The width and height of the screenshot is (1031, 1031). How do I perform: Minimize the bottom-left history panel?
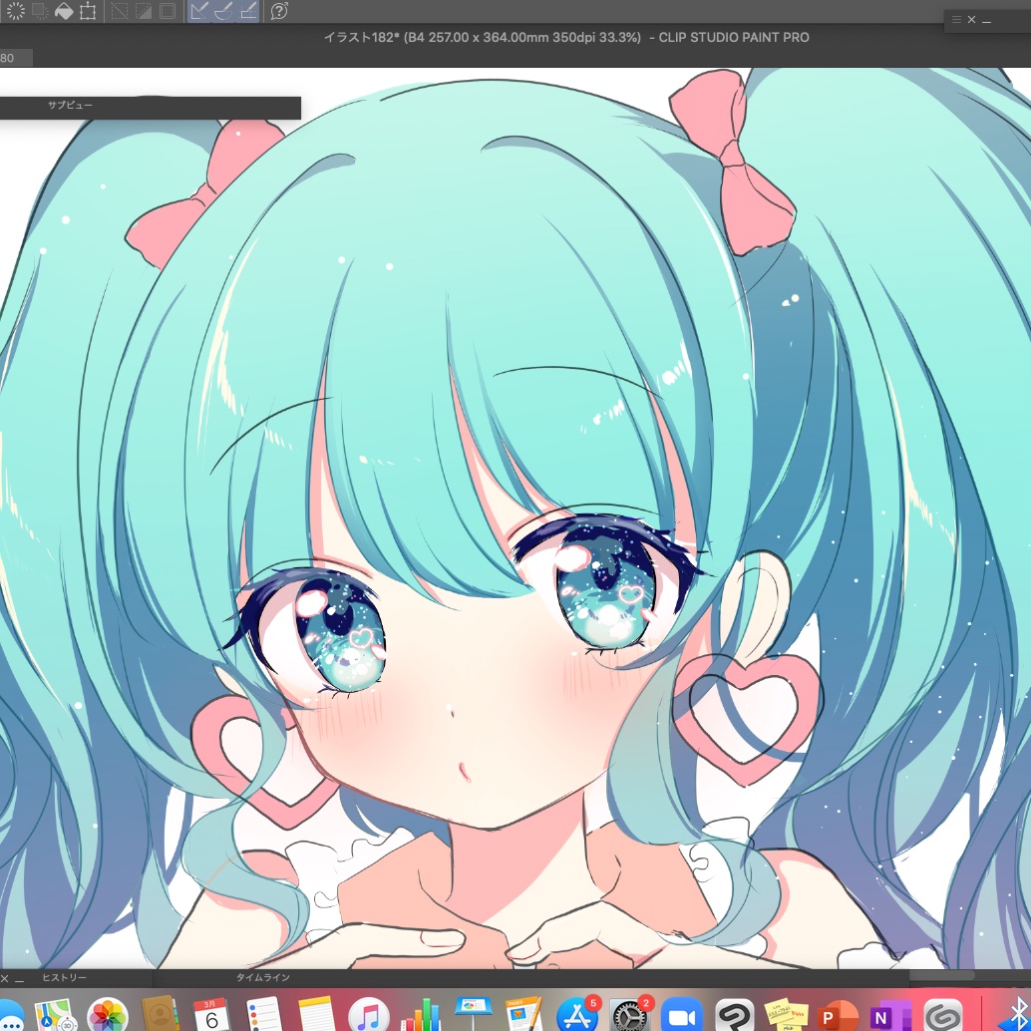19,980
